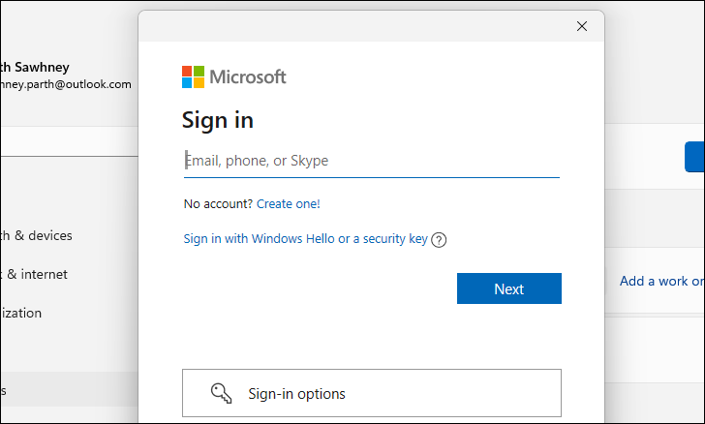Click the outlook.com email address under the profile
Image resolution: width=705 pixels, height=424 pixels.
click(x=66, y=84)
